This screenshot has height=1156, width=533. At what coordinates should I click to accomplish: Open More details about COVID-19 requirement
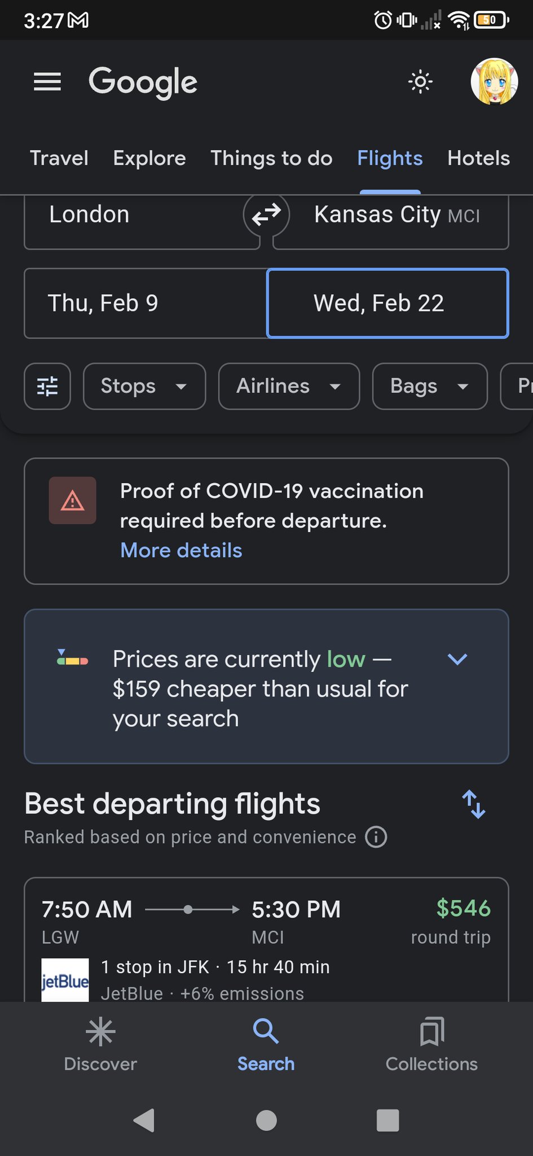(x=181, y=550)
